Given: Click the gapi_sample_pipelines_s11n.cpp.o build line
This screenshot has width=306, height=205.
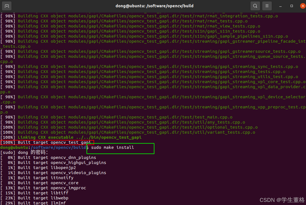Looking at the screenshot, I should pyautogui.click(x=144, y=36).
